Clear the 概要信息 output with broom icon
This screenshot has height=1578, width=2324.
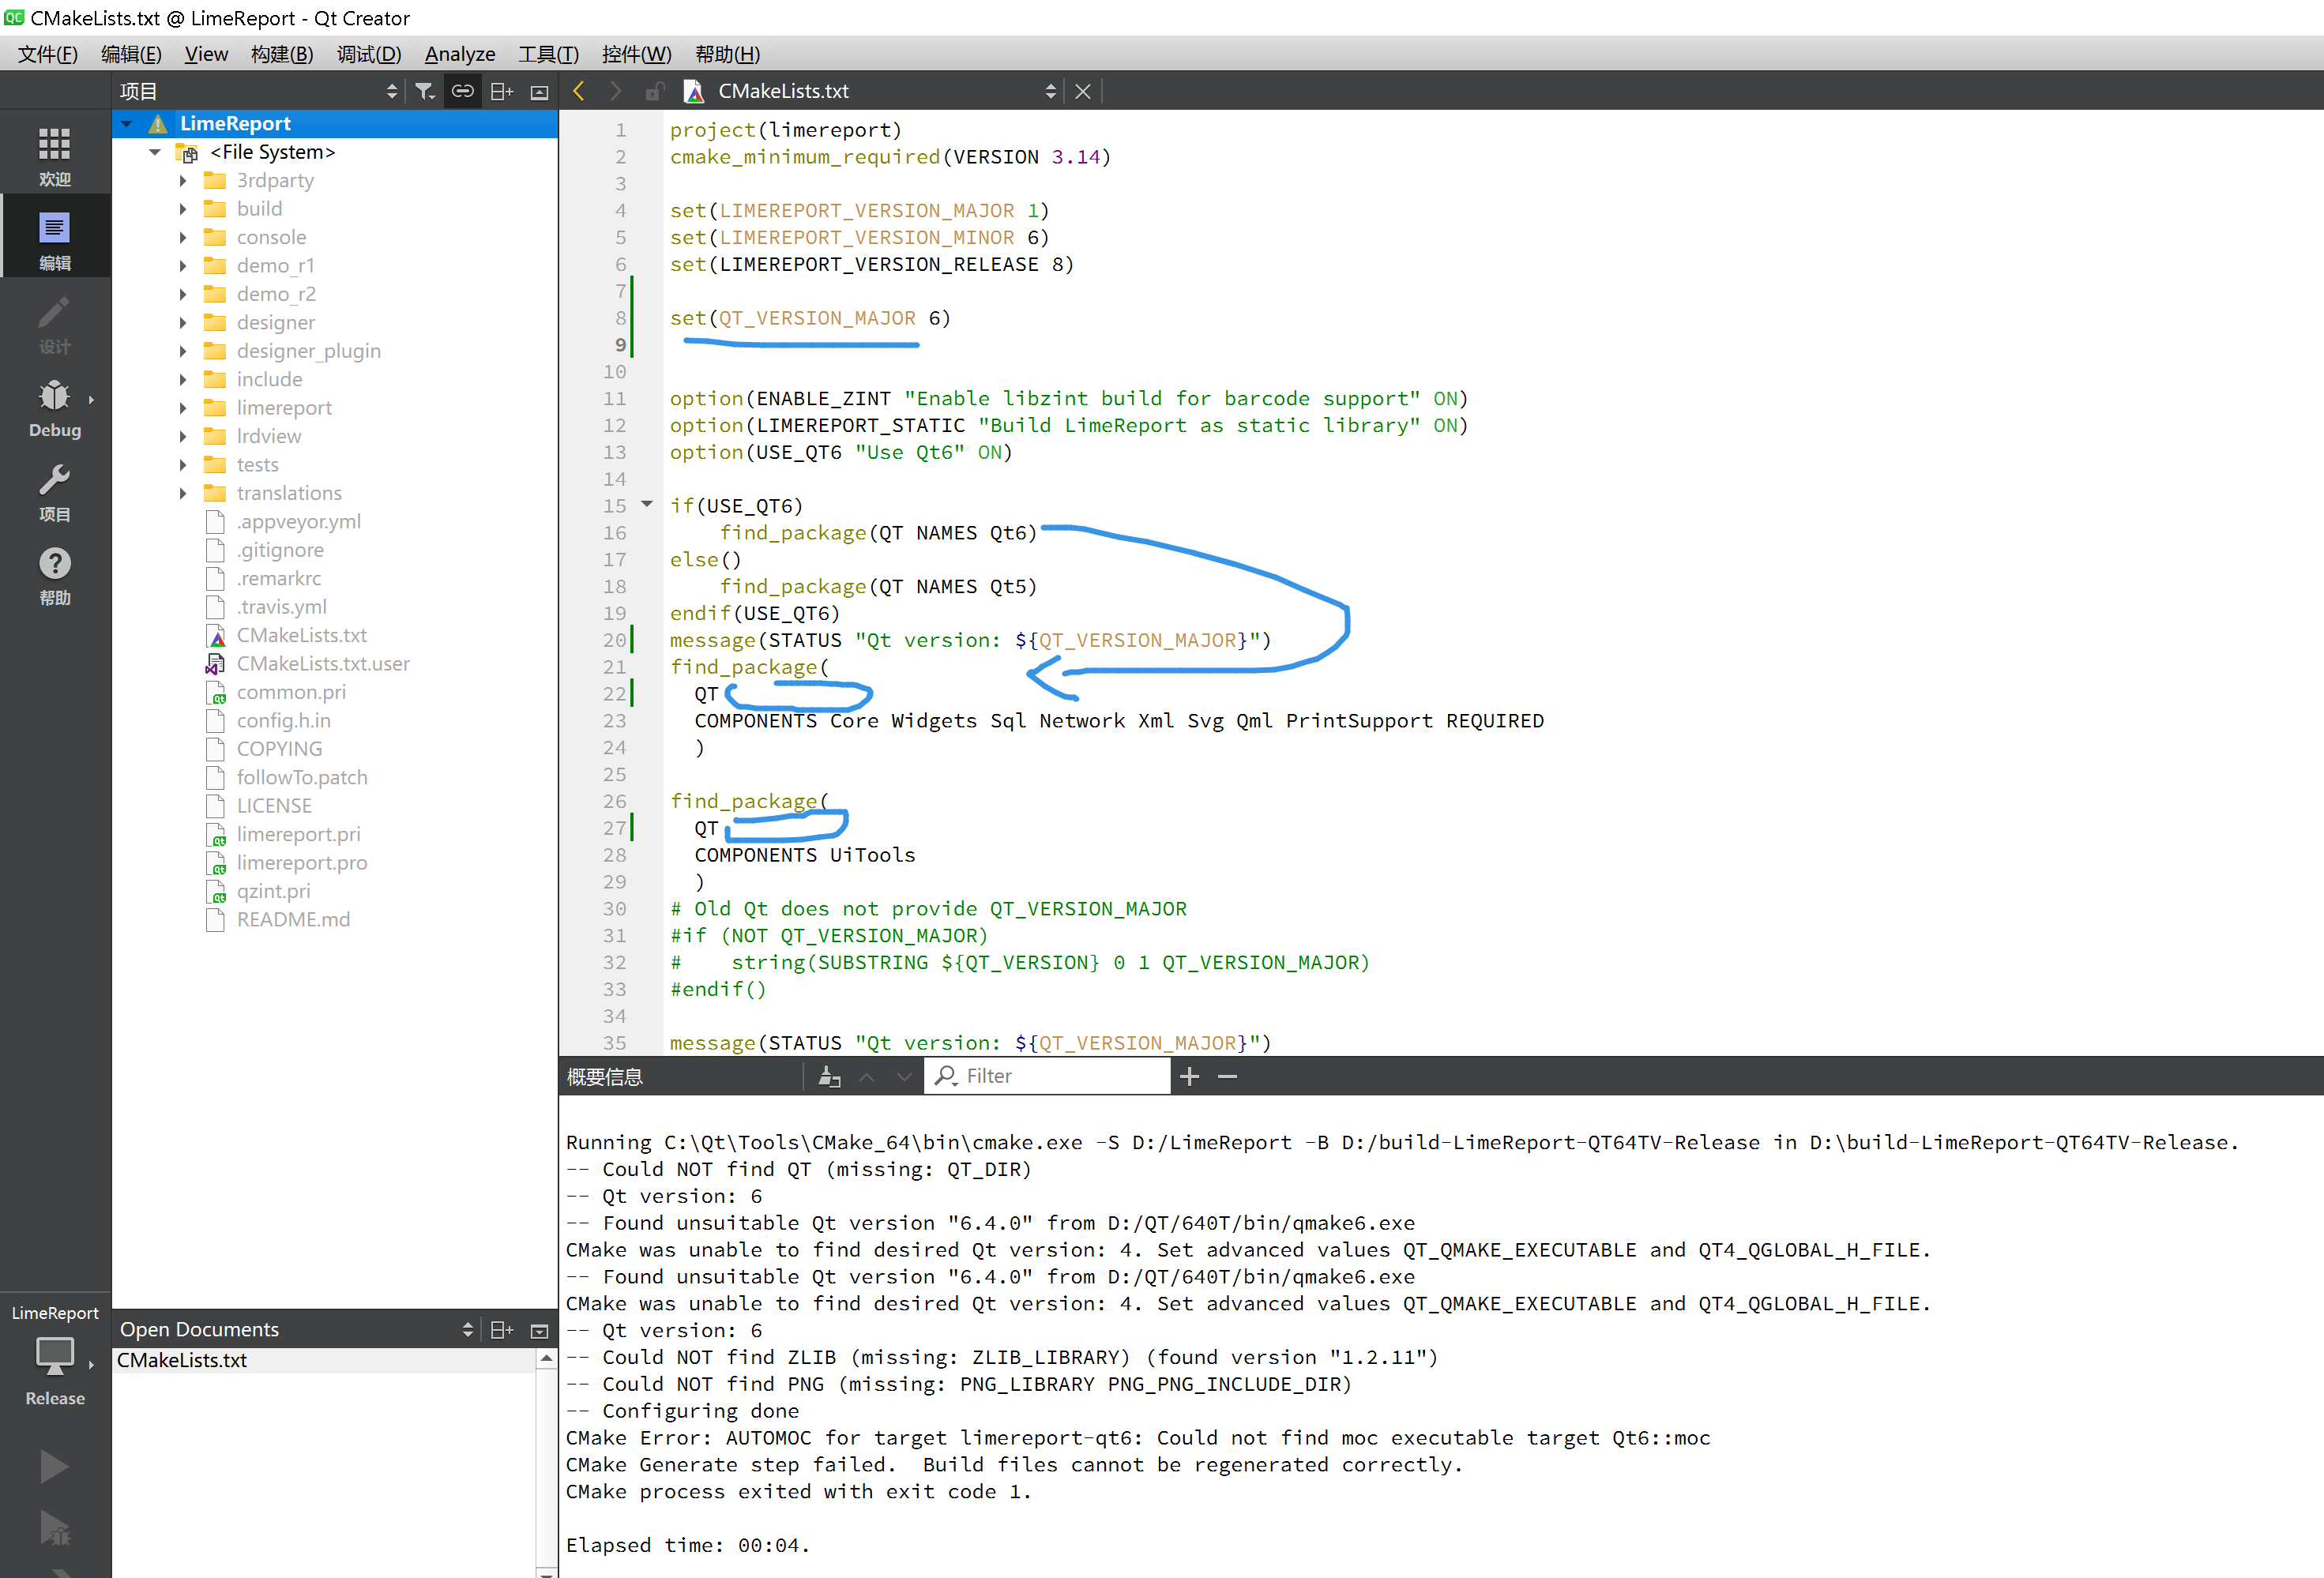(x=829, y=1076)
